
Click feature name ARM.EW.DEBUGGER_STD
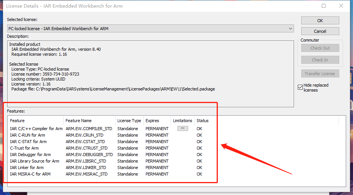click(x=89, y=155)
